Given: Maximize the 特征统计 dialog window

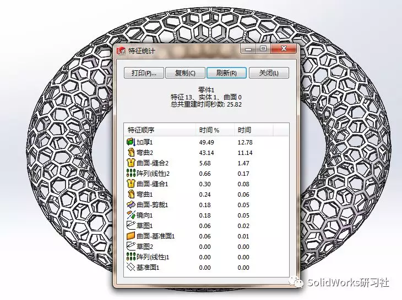Looking at the screenshot, I should [x=263, y=48].
